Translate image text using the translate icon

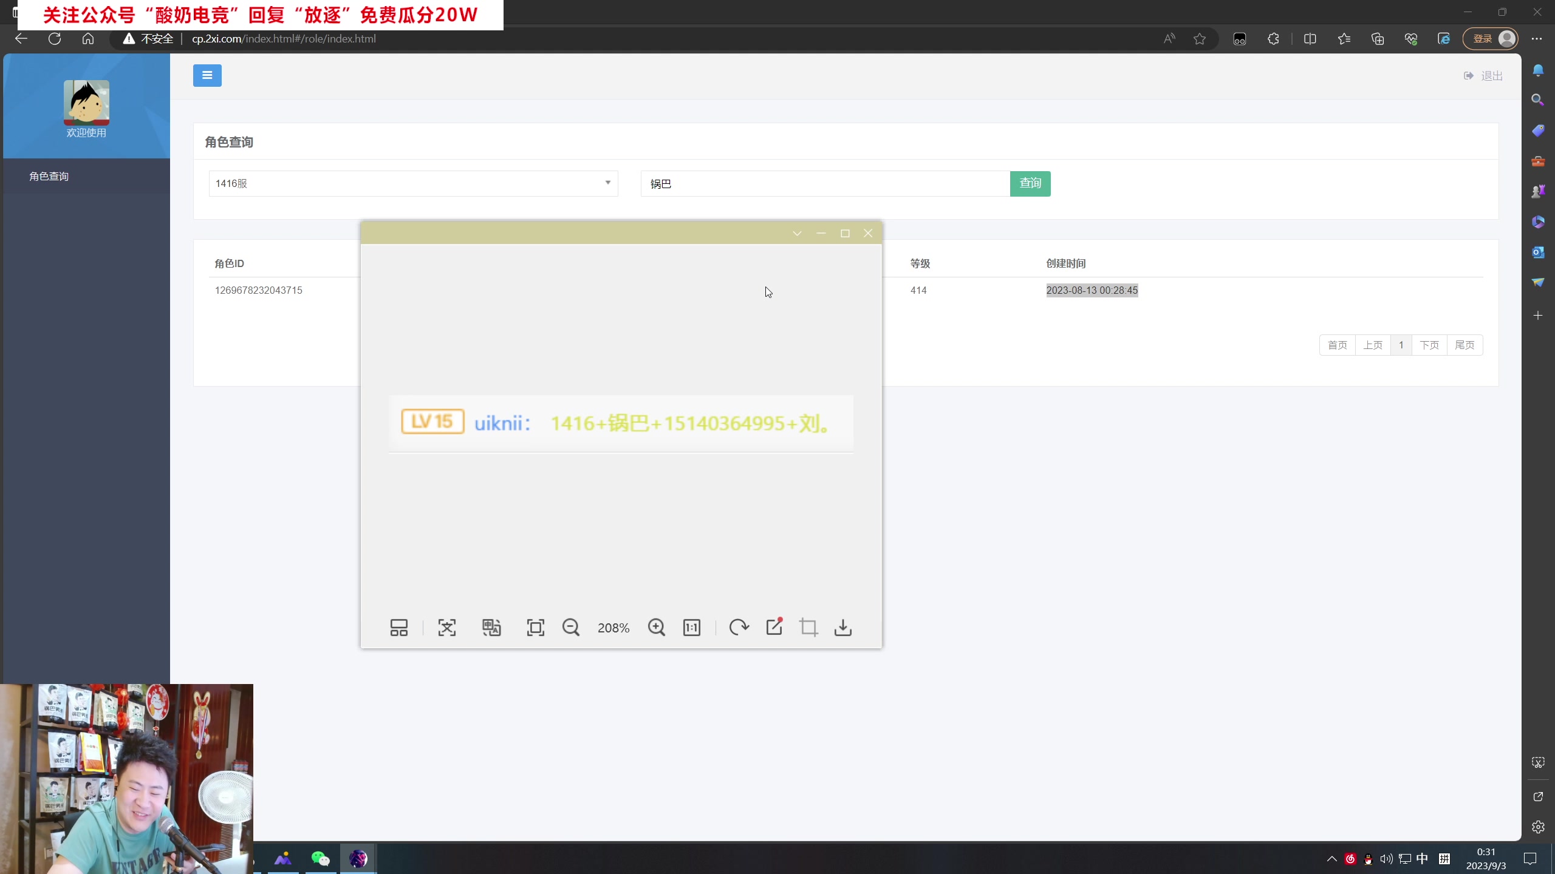click(x=492, y=628)
